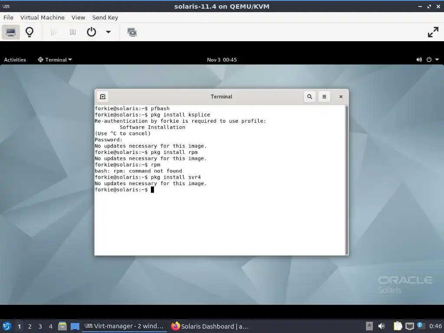Click the guest volume speaker icon

(419, 60)
